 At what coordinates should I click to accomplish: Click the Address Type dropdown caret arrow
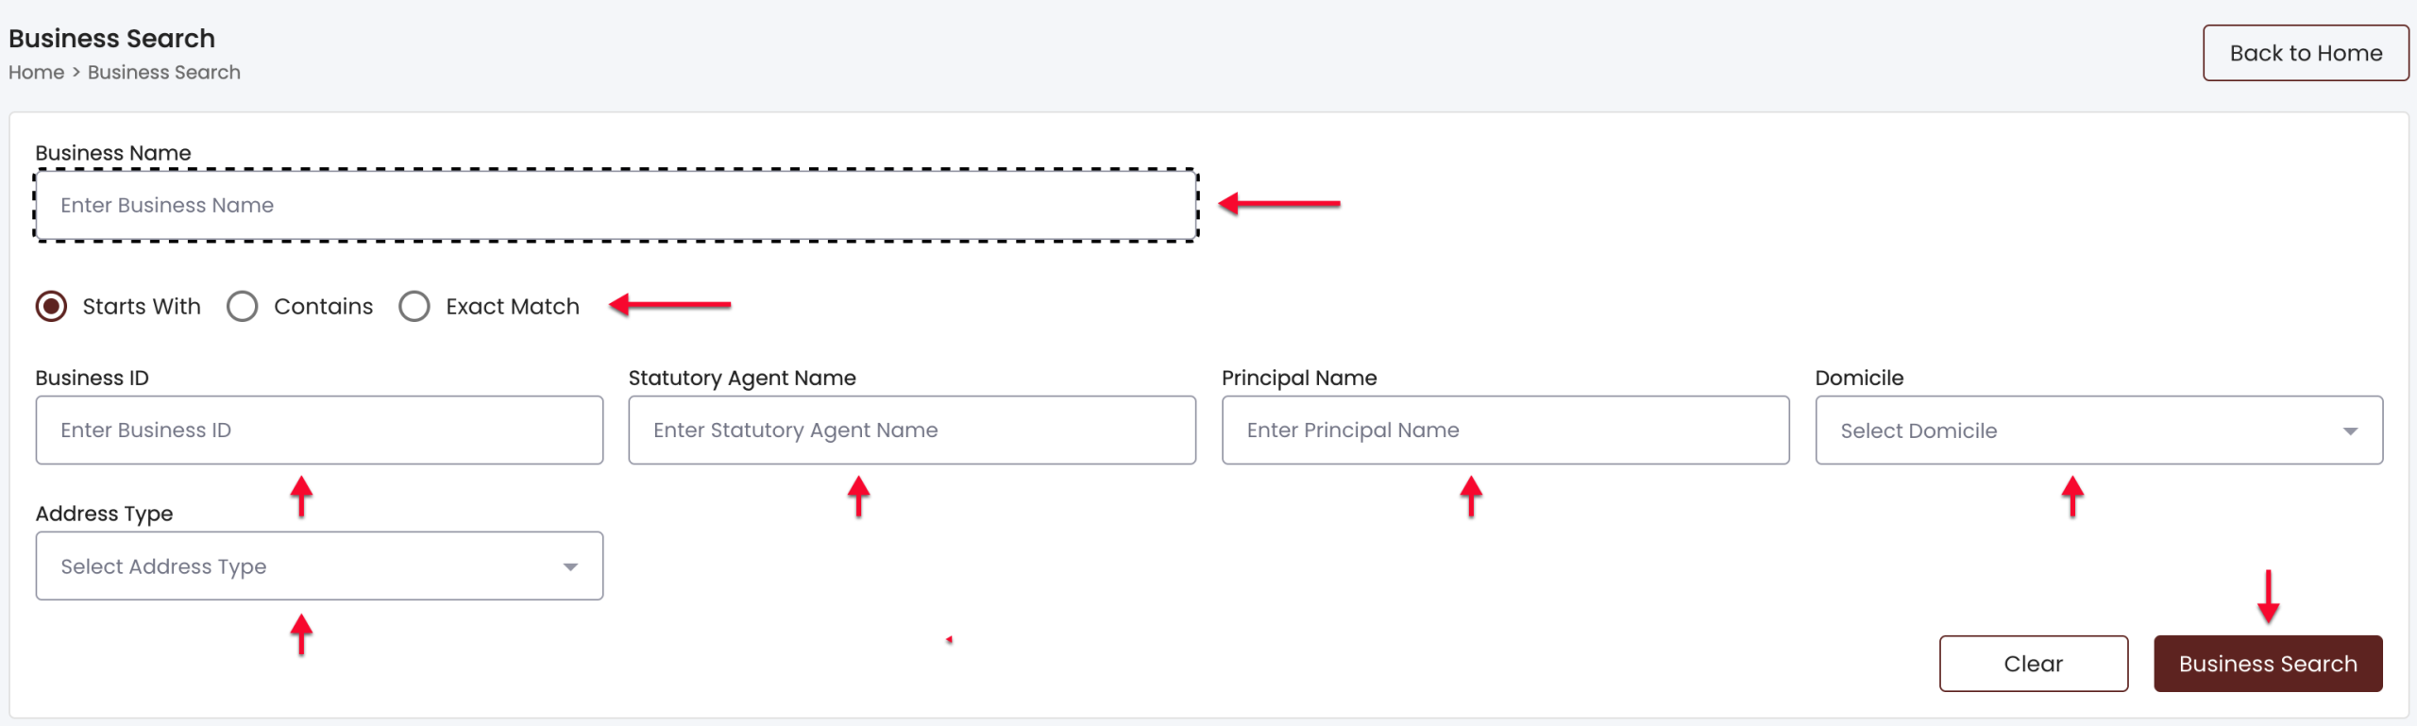click(x=570, y=567)
